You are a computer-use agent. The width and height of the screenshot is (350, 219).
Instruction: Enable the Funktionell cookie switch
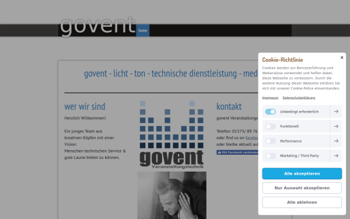tap(270, 126)
